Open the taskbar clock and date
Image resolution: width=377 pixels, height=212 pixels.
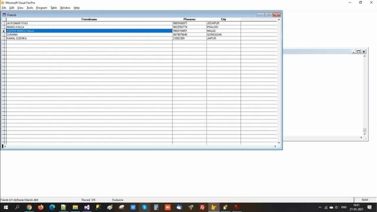coord(356,207)
